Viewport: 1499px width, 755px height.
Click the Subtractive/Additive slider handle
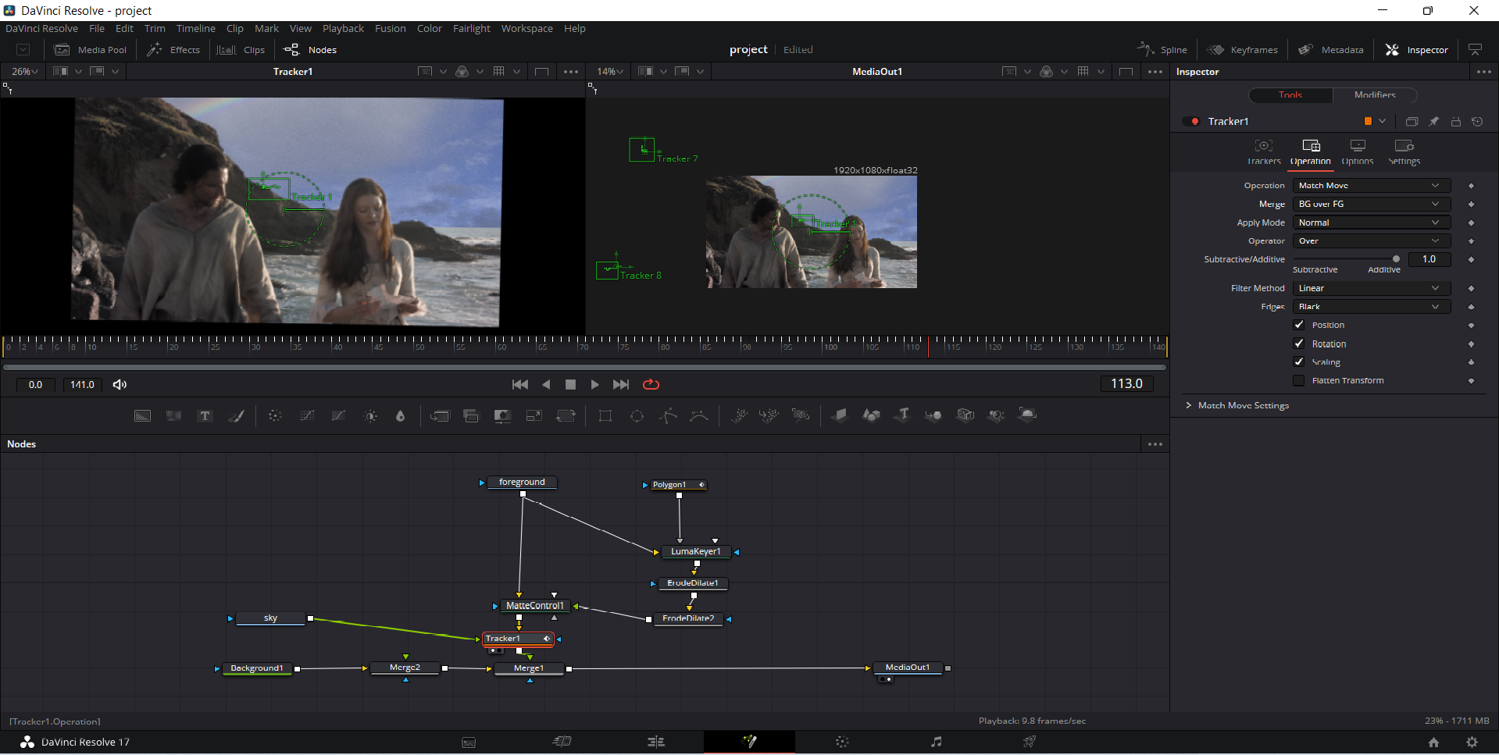click(x=1396, y=259)
